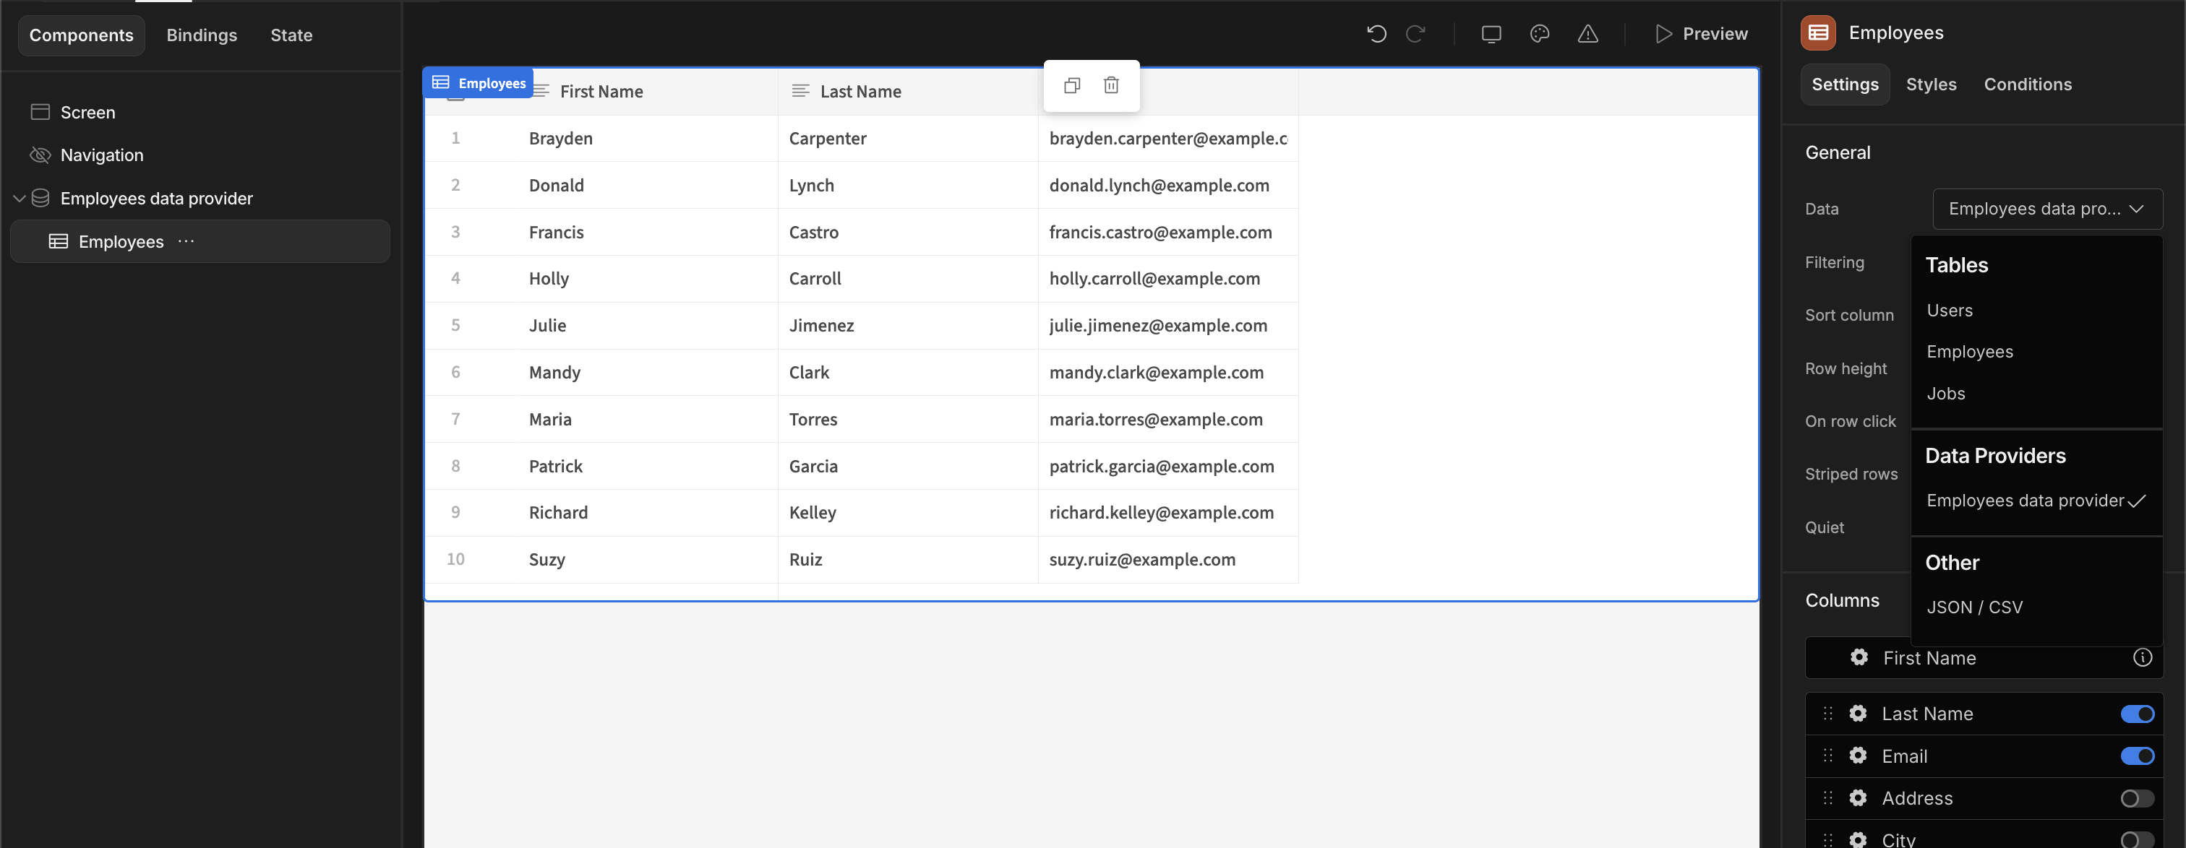This screenshot has height=848, width=2186.
Task: Open the screen size device preview icon
Action: tap(1491, 34)
